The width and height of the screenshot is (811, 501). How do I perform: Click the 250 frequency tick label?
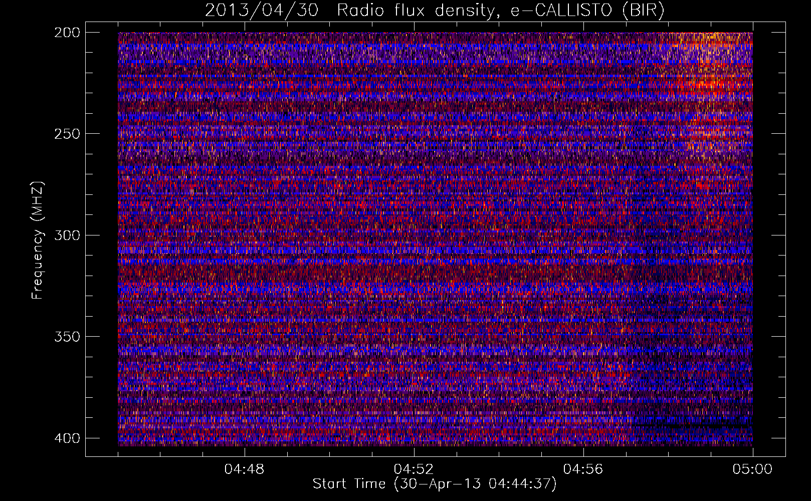67,134
